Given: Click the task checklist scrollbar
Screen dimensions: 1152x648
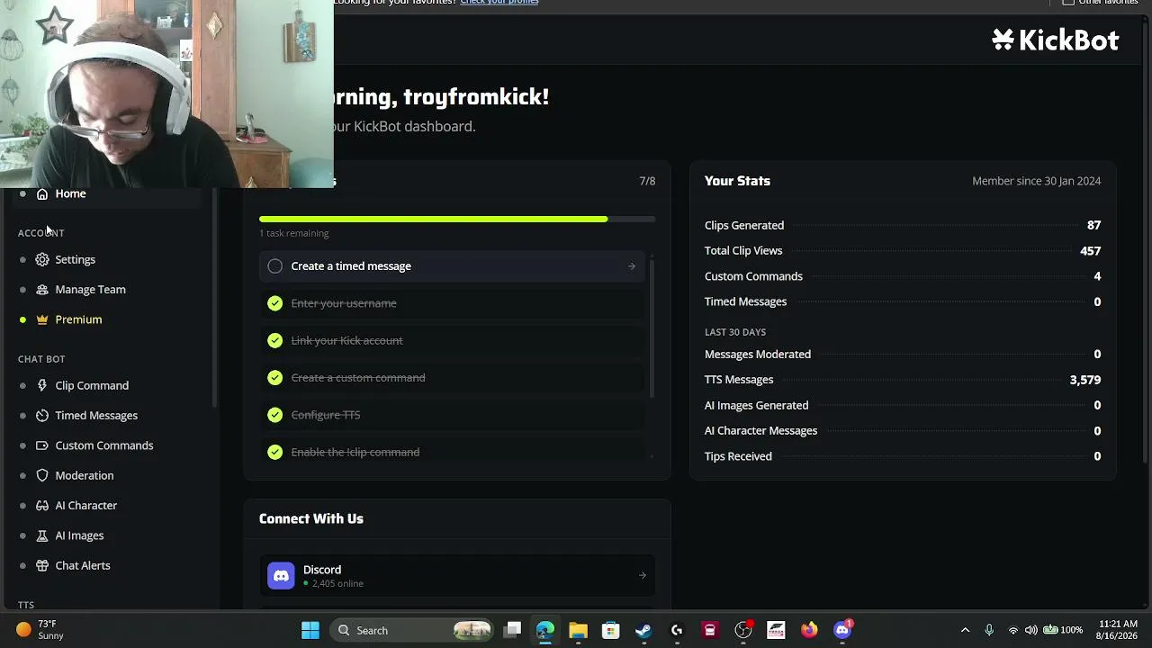Looking at the screenshot, I should tap(651, 328).
